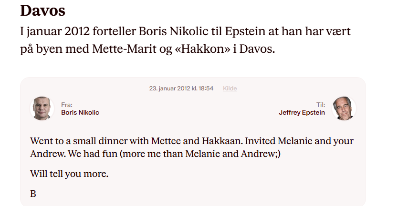Click the sender avatar beside "Fra:"
The image size is (398, 206).
point(42,108)
